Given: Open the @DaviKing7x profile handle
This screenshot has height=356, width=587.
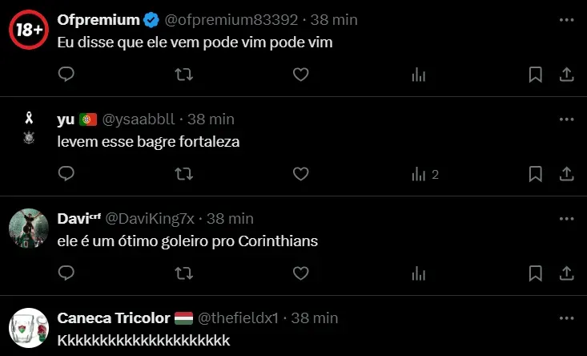Looking at the screenshot, I should pos(152,218).
